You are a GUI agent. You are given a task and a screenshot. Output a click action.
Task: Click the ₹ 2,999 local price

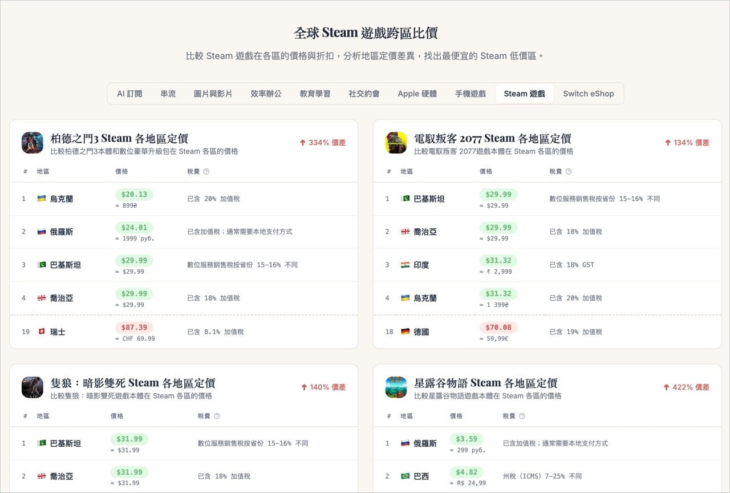click(496, 272)
